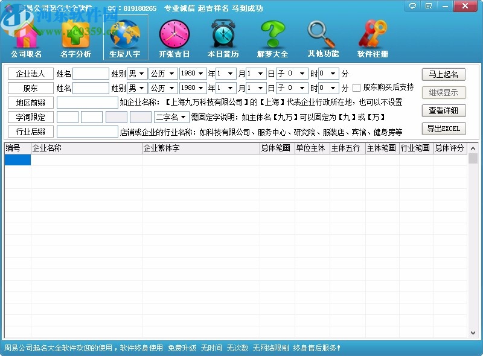Click the 马上起名 button to generate names

[x=444, y=74]
